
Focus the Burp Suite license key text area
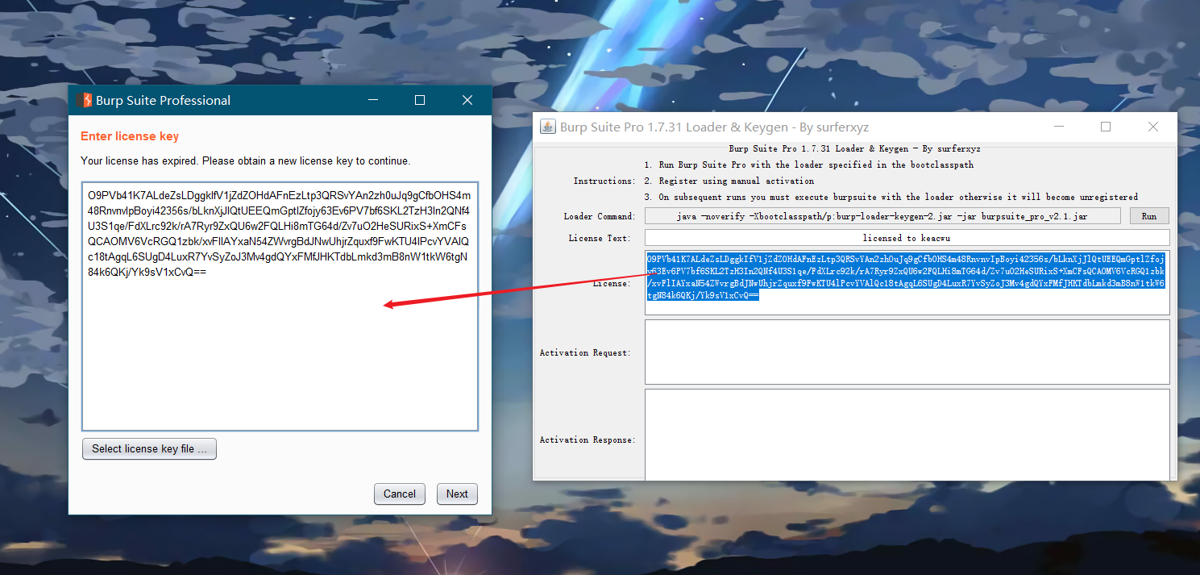280,306
